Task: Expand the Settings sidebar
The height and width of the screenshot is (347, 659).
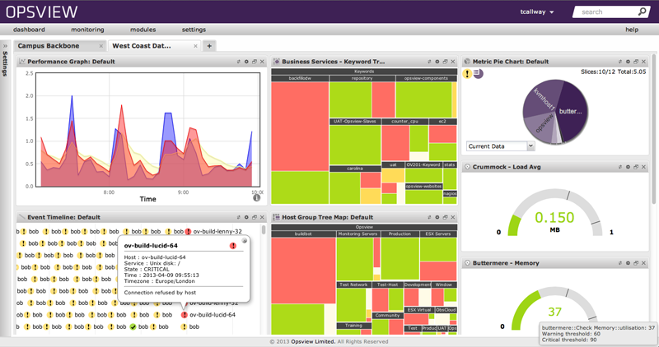Action: click(x=5, y=46)
